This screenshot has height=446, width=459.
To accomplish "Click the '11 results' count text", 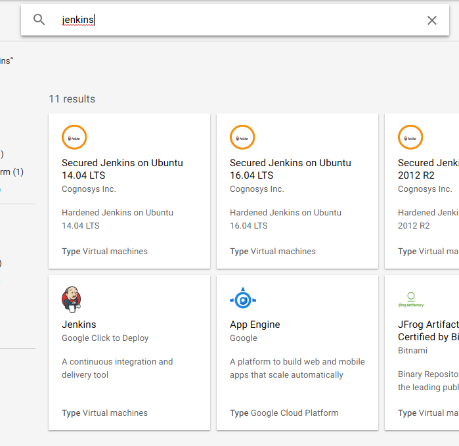I will [x=72, y=99].
